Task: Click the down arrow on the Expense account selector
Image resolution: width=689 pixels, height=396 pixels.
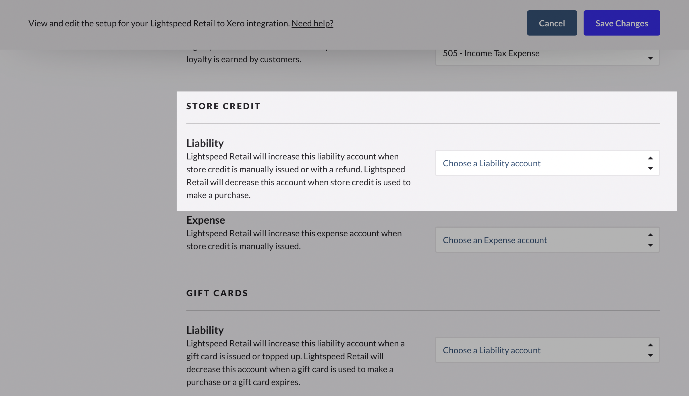Action: click(x=650, y=245)
